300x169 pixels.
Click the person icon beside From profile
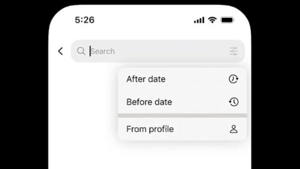(233, 129)
